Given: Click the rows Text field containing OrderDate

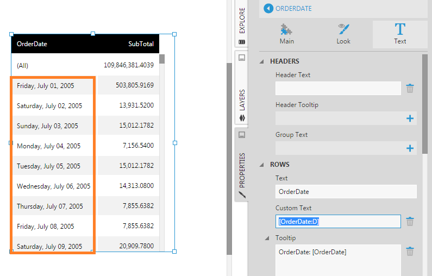Looking at the screenshot, I should pyautogui.click(x=346, y=191).
